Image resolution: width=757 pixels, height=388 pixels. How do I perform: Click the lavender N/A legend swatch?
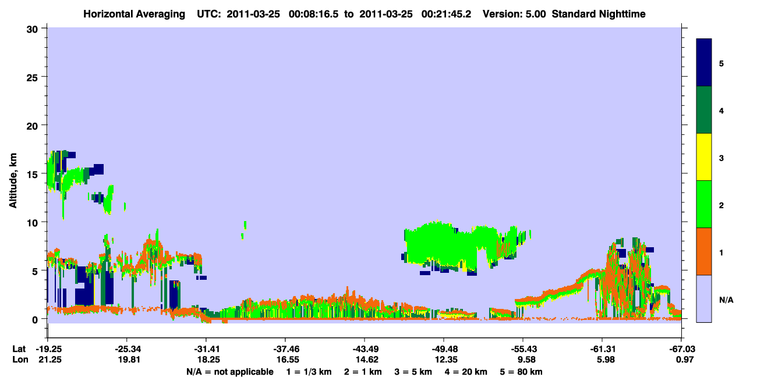pos(704,298)
